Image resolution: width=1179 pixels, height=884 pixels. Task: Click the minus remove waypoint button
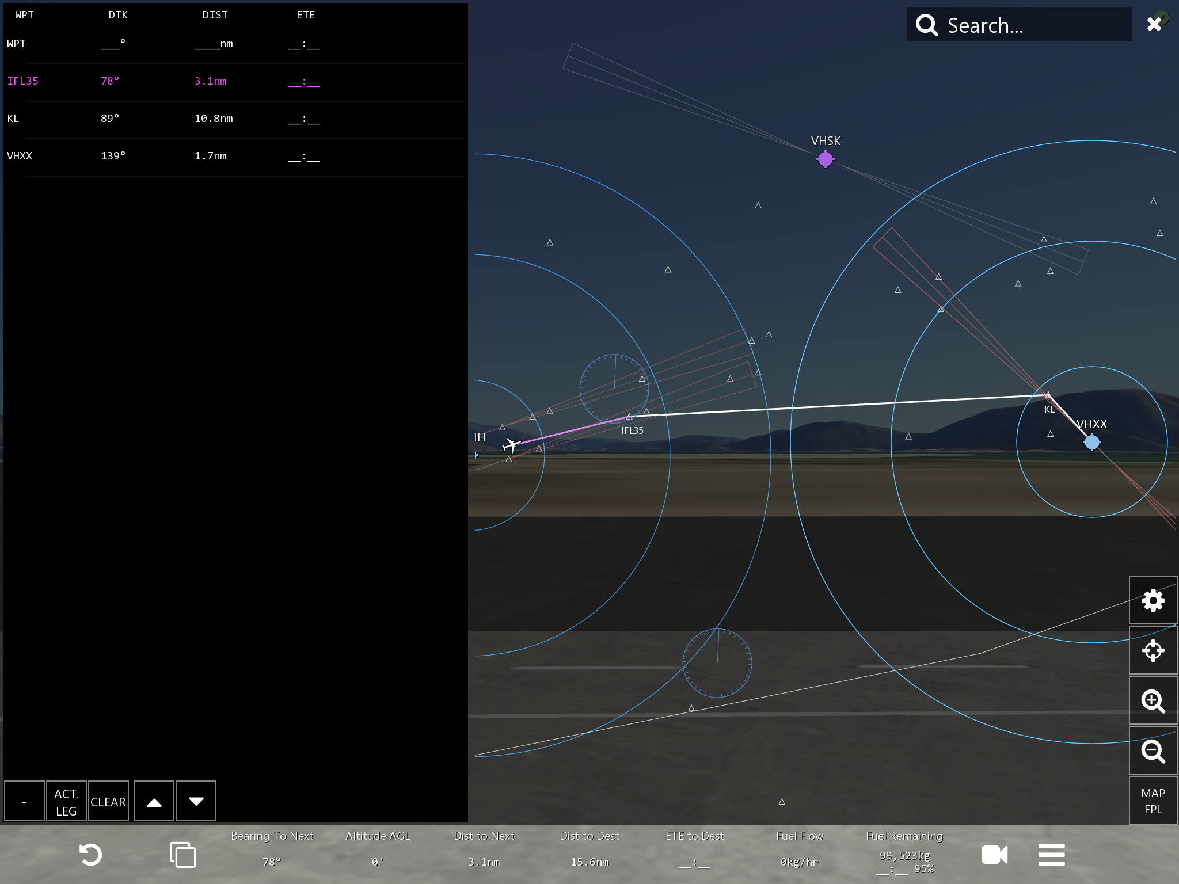pos(24,801)
